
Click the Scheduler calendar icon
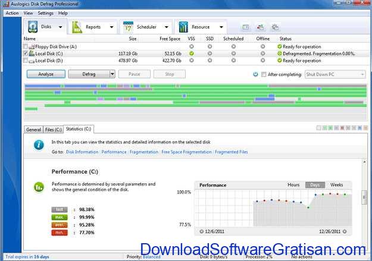tap(128, 27)
